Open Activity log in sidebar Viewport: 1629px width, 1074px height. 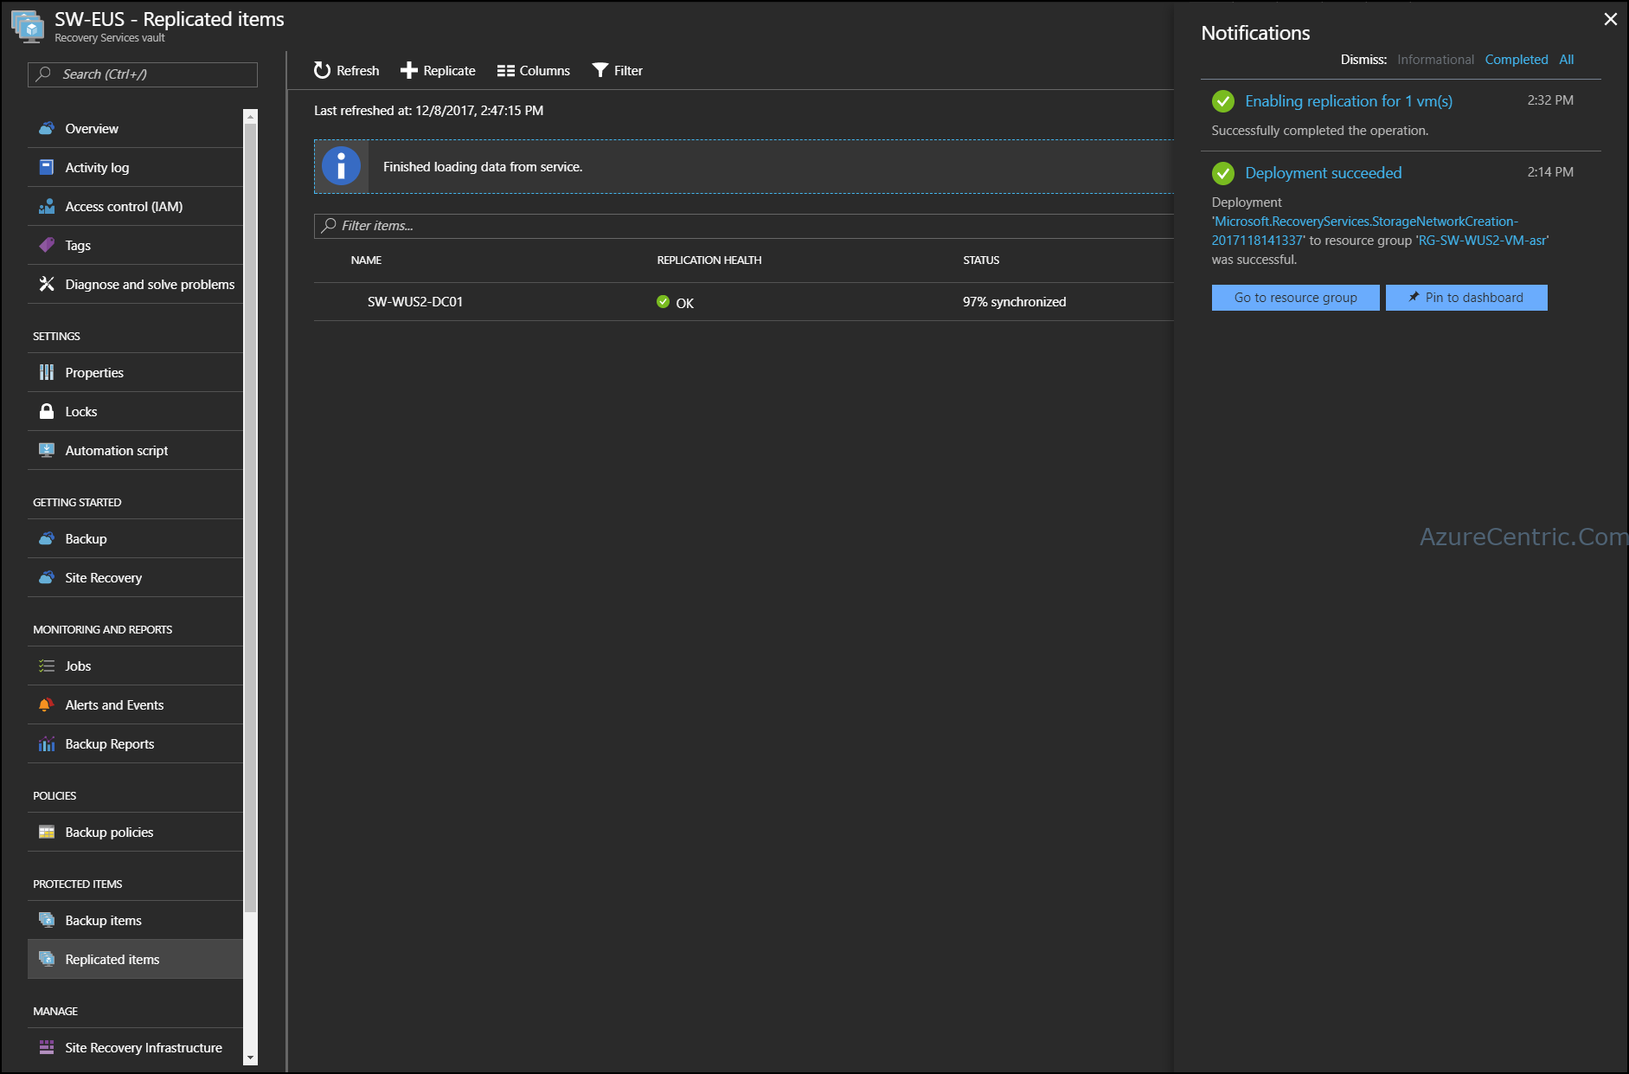coord(135,167)
